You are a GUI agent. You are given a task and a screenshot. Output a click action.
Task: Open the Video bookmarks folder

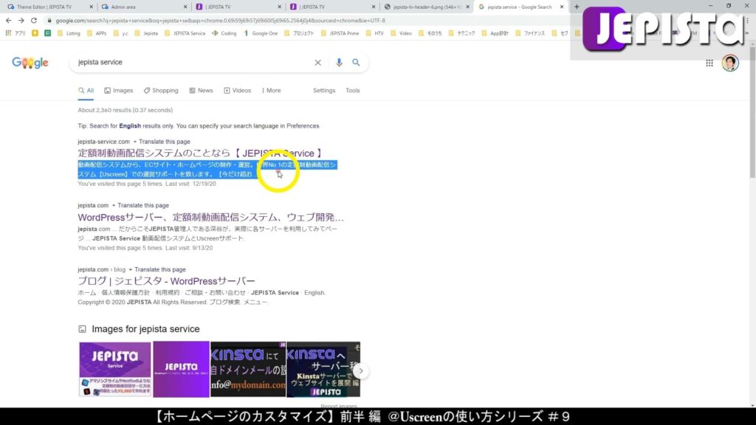click(x=401, y=33)
